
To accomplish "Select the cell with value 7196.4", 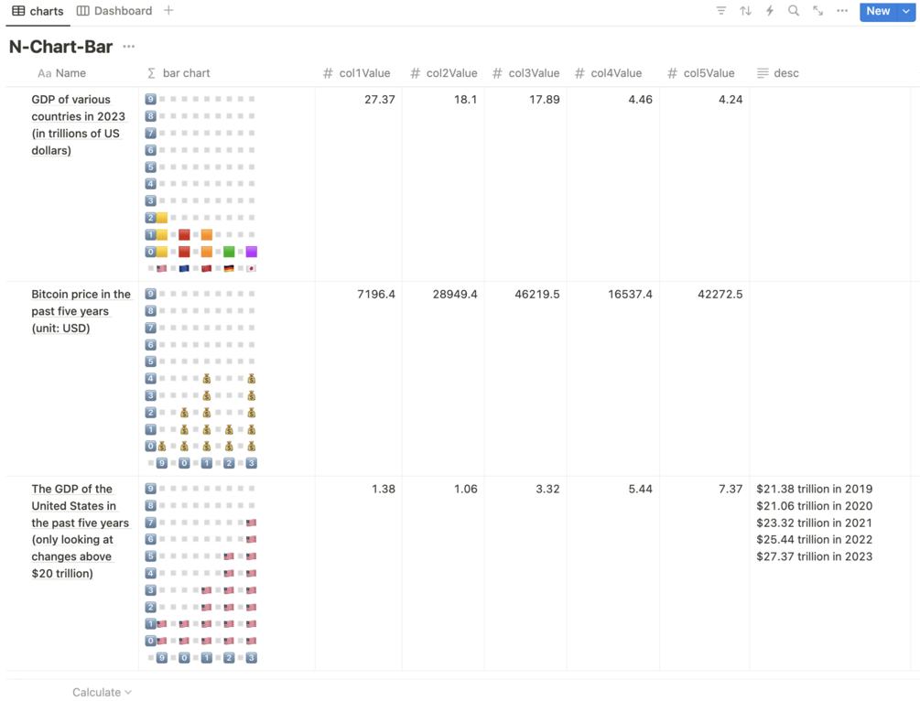I will 358,378.
